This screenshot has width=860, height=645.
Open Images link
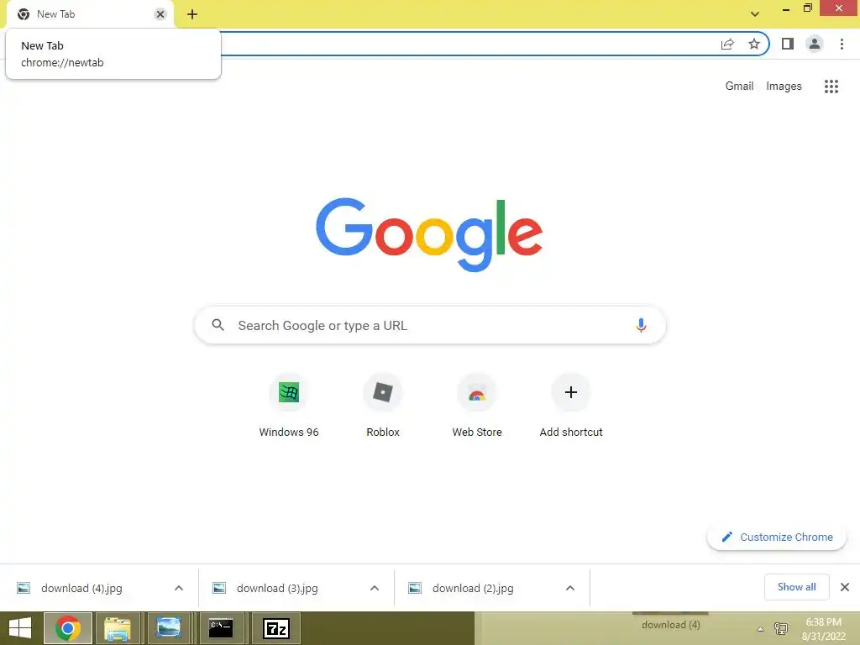click(784, 87)
